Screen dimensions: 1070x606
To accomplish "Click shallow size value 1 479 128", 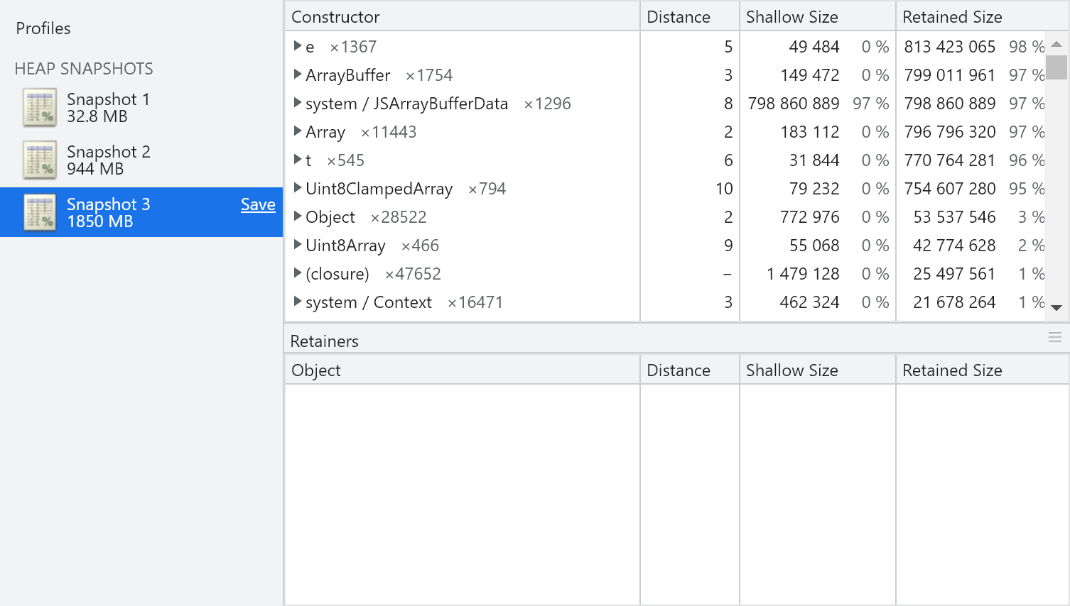I will tap(803, 274).
